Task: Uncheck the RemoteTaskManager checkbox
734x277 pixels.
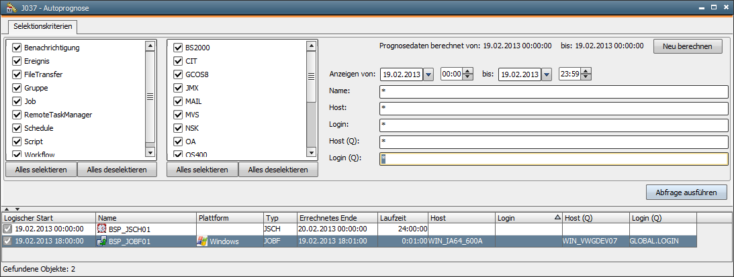Action: 17,115
